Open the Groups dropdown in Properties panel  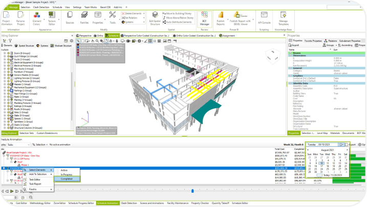[x=330, y=45]
